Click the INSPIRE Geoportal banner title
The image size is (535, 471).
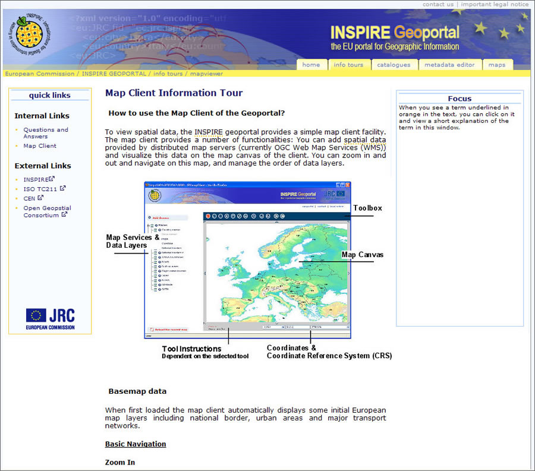395,33
